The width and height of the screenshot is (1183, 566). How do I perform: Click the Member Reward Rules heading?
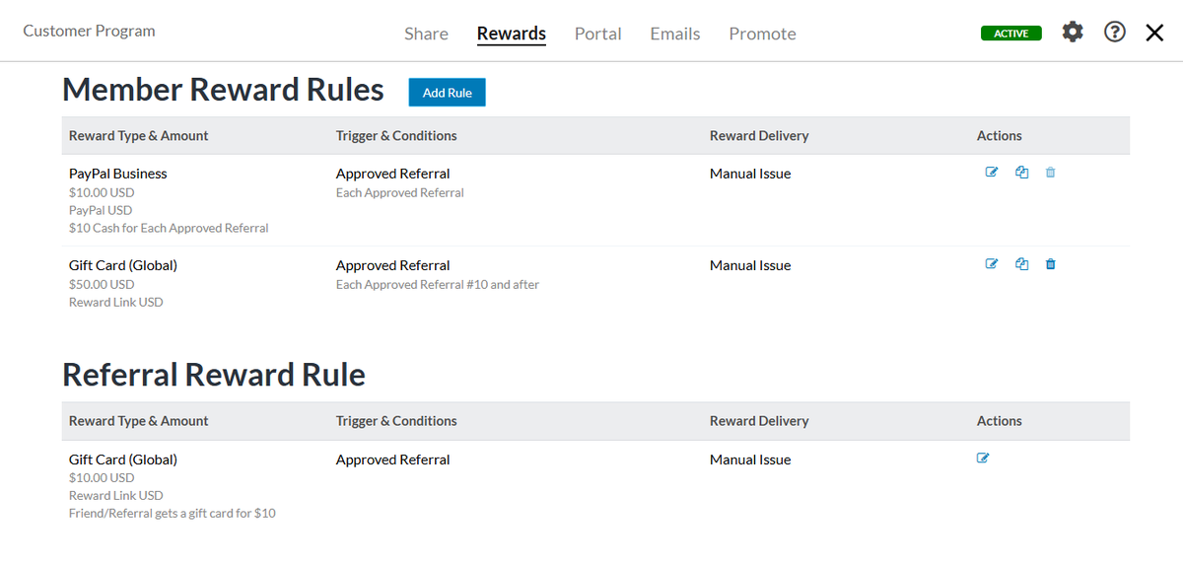[x=223, y=90]
